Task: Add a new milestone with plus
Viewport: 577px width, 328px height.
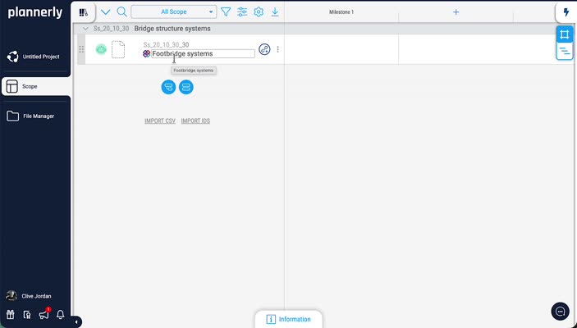Action: click(456, 12)
